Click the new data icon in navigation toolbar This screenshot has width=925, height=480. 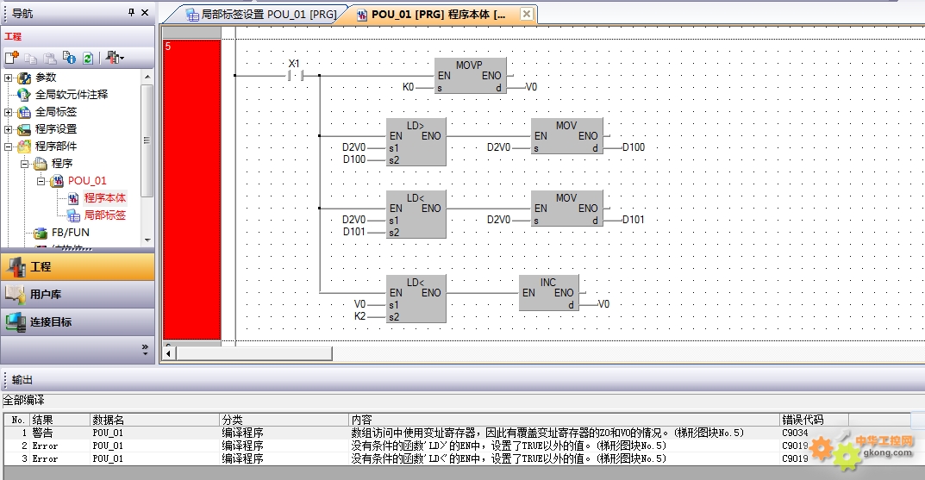pyautogui.click(x=12, y=57)
